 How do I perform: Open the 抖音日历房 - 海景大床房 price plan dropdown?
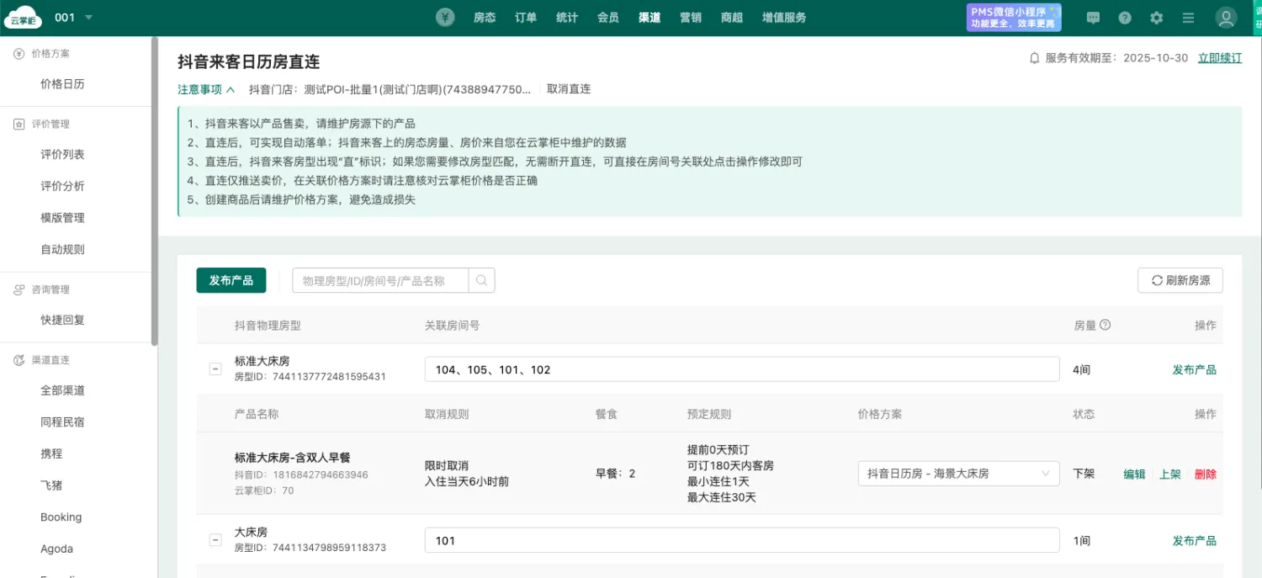point(959,474)
